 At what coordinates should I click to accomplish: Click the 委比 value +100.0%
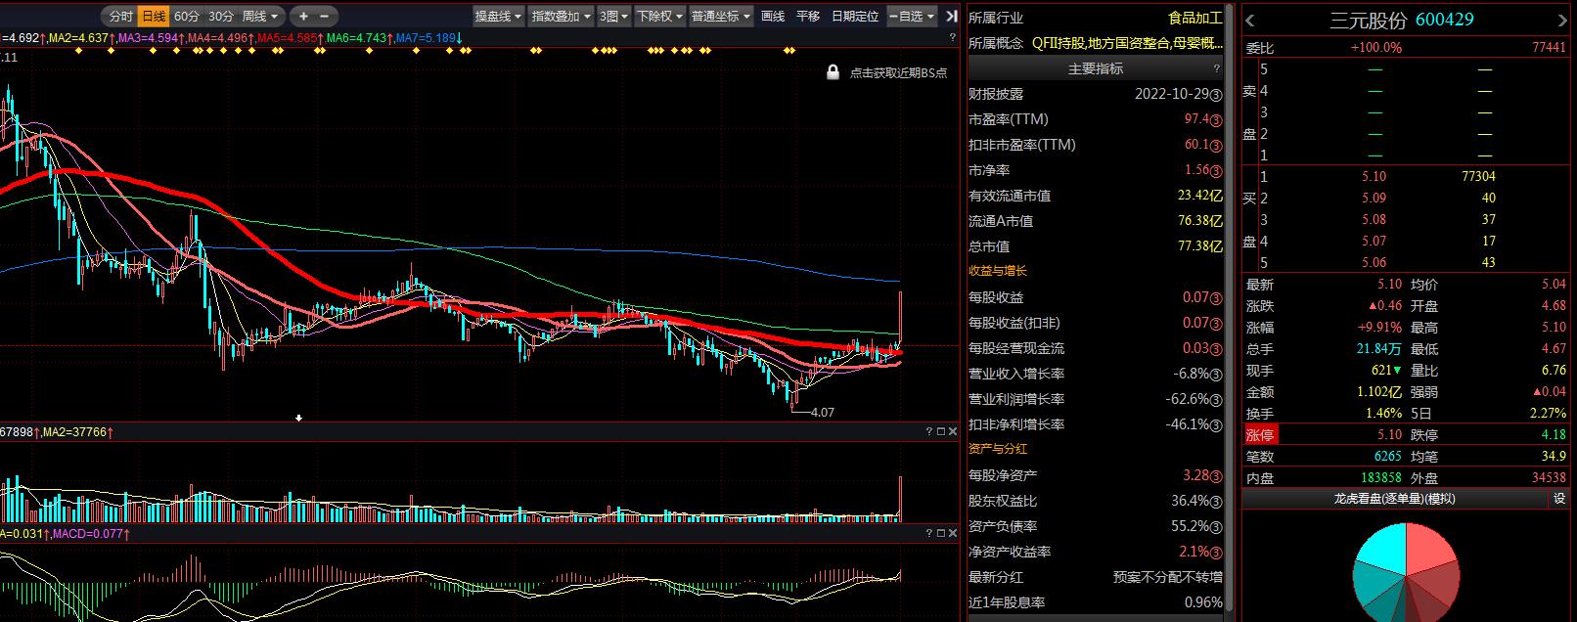tap(1375, 48)
